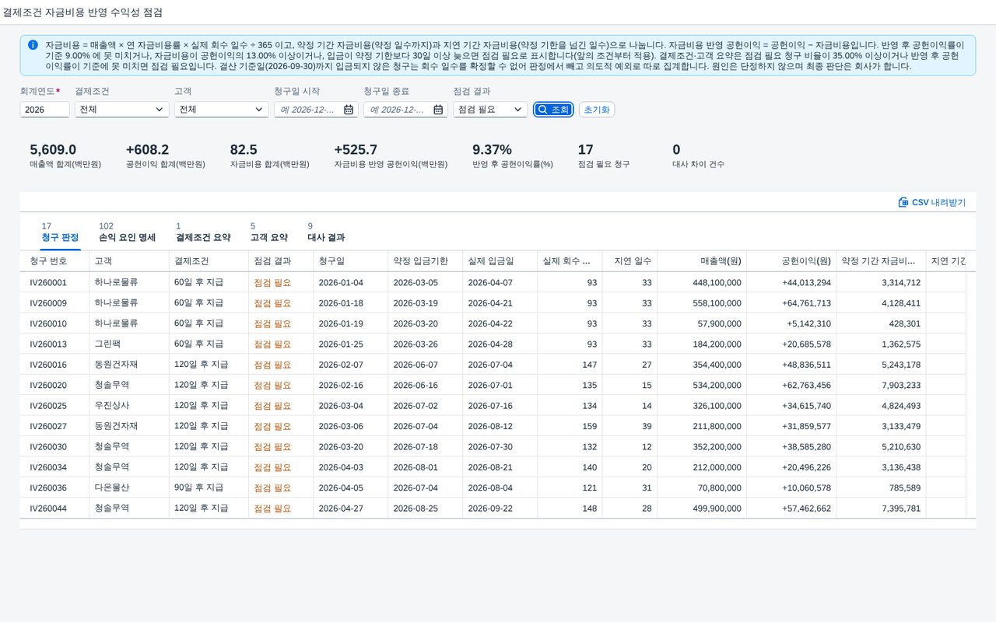Select invoice number IV260013
This screenshot has width=996, height=622.
48,344
